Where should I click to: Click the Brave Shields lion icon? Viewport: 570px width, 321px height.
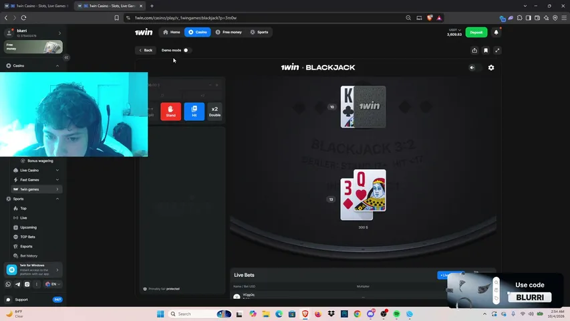430,18
